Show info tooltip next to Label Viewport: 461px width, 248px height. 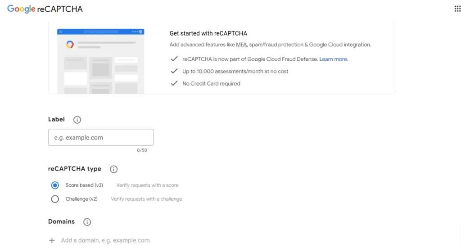click(x=77, y=120)
